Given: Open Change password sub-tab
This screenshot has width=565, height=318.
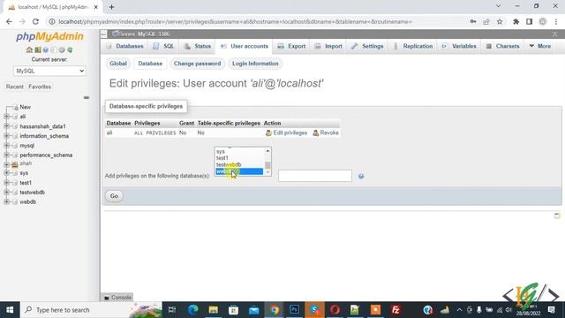Looking at the screenshot, I should 197,64.
